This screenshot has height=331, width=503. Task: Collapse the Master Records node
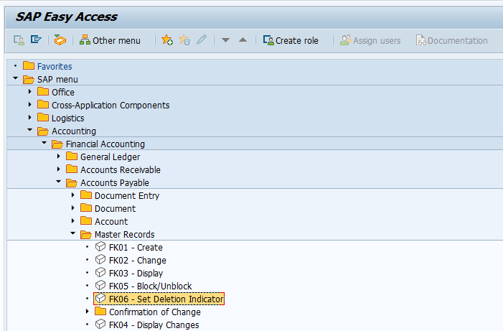click(72, 233)
